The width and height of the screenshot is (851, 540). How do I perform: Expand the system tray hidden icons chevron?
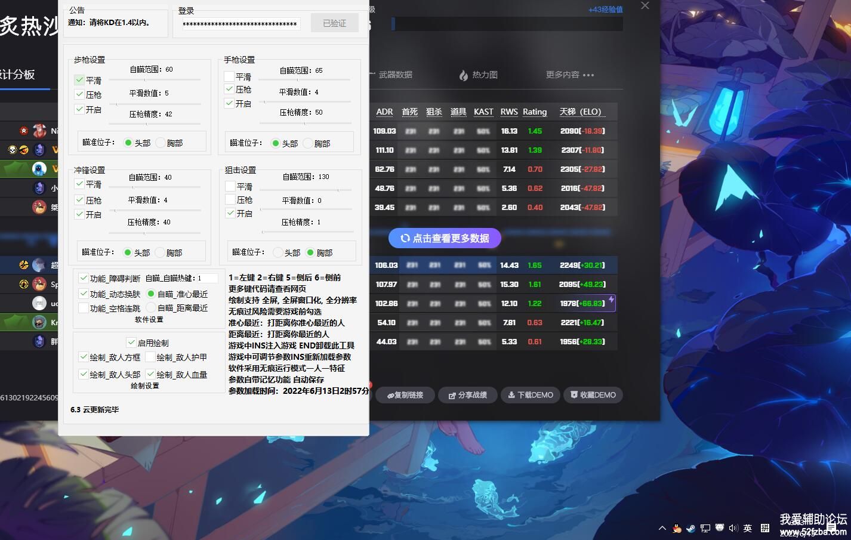click(662, 528)
